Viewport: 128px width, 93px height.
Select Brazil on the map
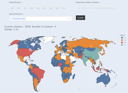point(39,73)
